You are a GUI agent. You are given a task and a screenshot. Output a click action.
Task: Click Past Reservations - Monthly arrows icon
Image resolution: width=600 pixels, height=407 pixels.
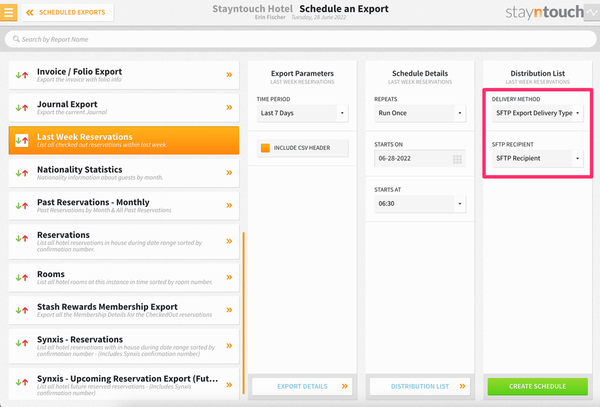click(22, 206)
